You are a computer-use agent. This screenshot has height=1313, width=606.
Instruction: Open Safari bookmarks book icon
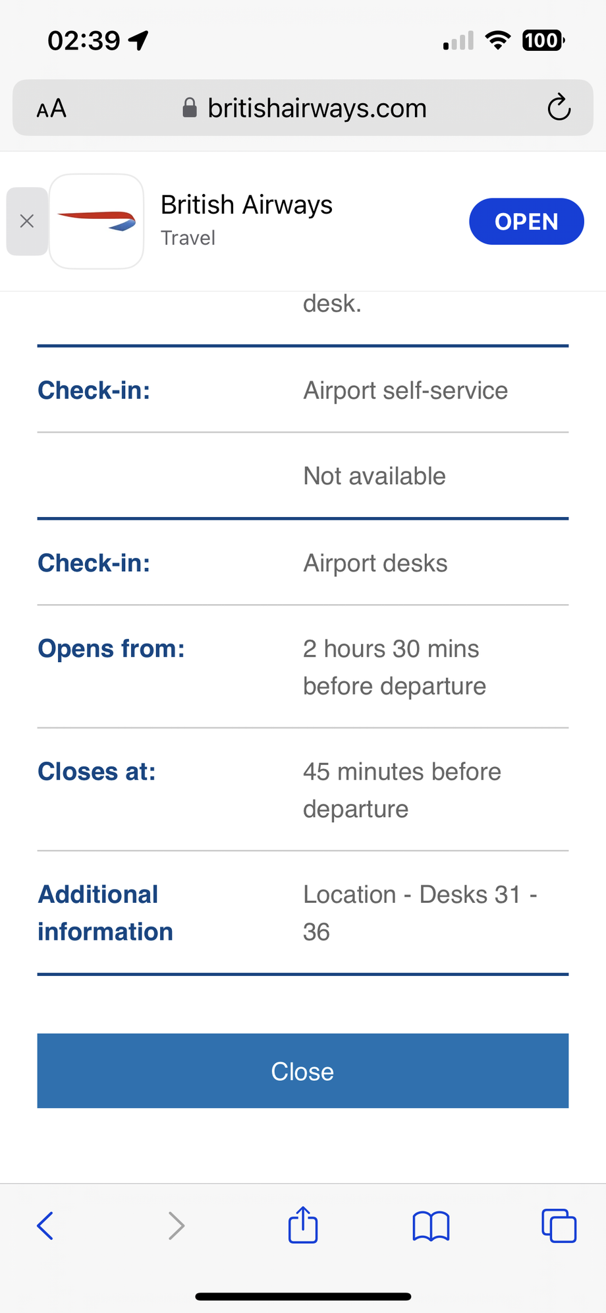pyautogui.click(x=431, y=1226)
